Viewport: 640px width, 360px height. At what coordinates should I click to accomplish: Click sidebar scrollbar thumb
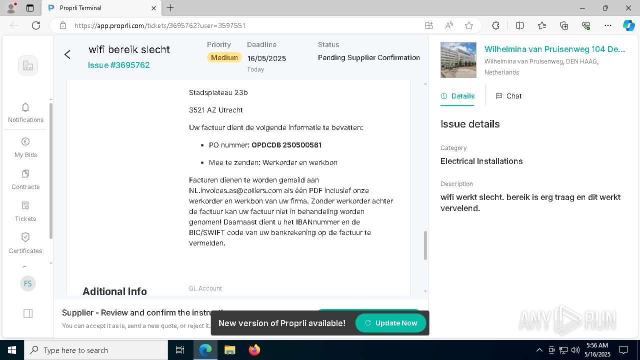(50, 170)
